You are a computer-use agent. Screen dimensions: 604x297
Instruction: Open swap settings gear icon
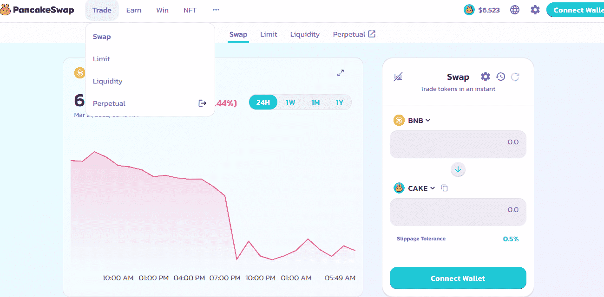486,77
